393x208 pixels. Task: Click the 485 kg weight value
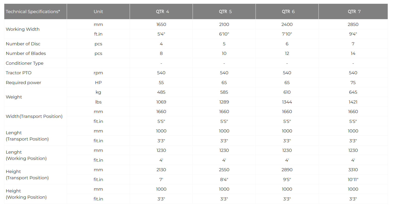(161, 92)
